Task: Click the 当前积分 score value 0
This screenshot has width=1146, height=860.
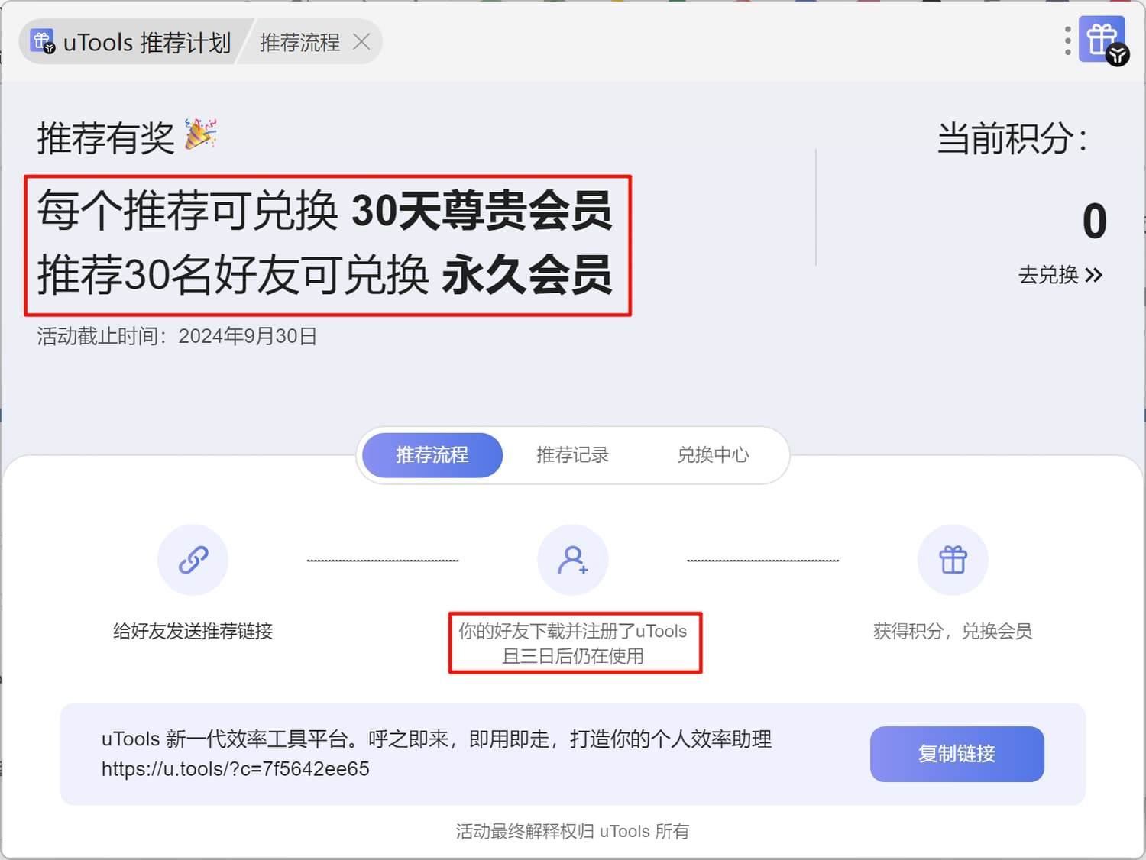Action: 1094,221
